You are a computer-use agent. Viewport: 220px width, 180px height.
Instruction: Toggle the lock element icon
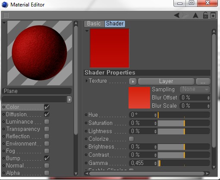205,15
